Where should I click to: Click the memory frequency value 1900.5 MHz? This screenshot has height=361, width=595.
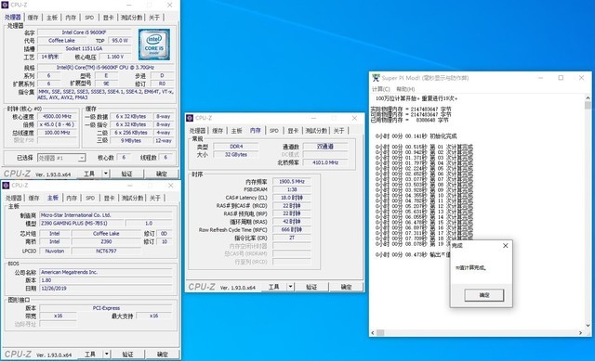point(291,182)
